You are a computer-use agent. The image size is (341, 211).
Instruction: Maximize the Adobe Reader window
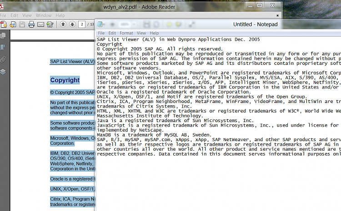coord(260,5)
